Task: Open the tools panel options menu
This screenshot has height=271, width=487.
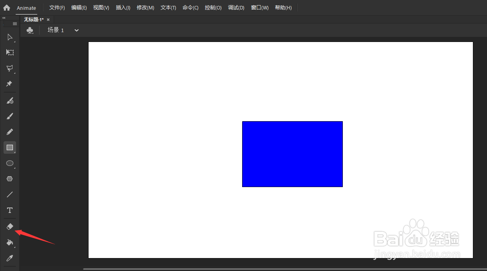Action: point(15,24)
